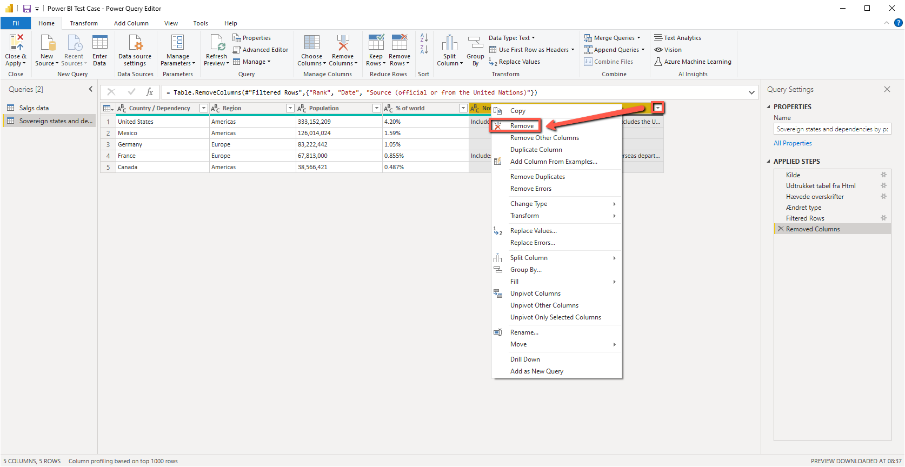Click the Split Column ribbon icon
The height and width of the screenshot is (467, 905).
pyautogui.click(x=450, y=42)
